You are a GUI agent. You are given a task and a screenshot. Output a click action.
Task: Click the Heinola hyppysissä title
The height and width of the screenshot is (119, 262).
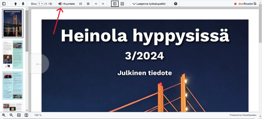pyautogui.click(x=145, y=37)
